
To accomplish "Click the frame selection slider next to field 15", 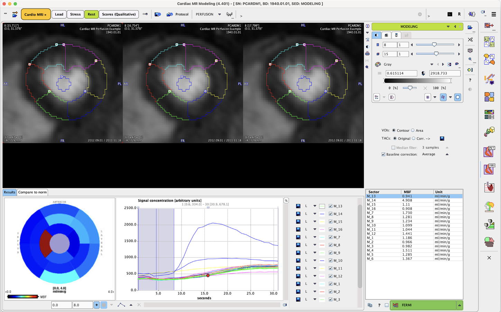I will (x=435, y=54).
